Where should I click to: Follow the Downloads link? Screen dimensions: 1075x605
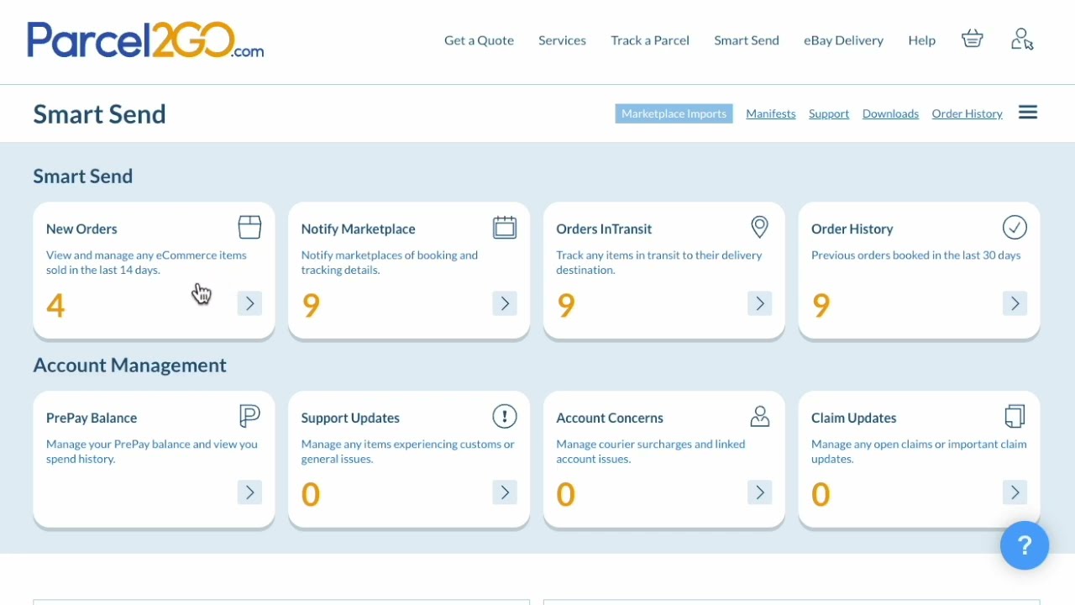pos(890,113)
